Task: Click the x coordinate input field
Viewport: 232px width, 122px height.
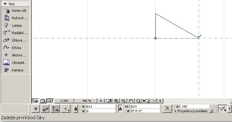Action: click(101, 106)
